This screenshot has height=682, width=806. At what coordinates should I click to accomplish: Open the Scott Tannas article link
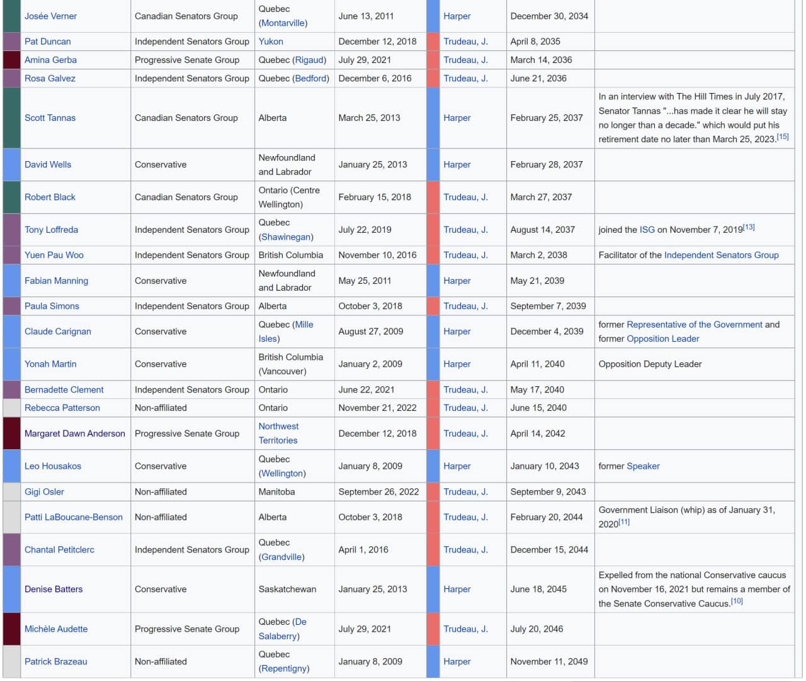tap(50, 118)
